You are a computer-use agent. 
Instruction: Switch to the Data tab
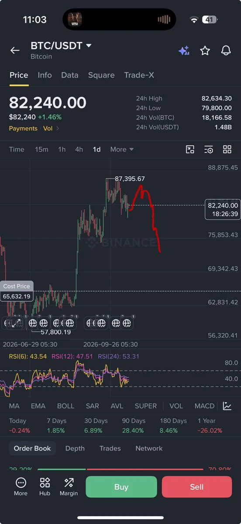[x=70, y=75]
